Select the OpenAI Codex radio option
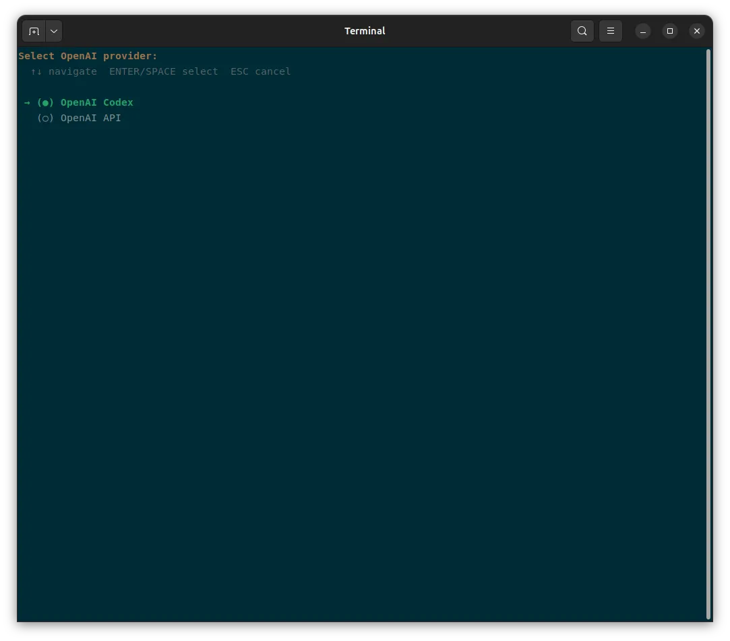 point(45,102)
